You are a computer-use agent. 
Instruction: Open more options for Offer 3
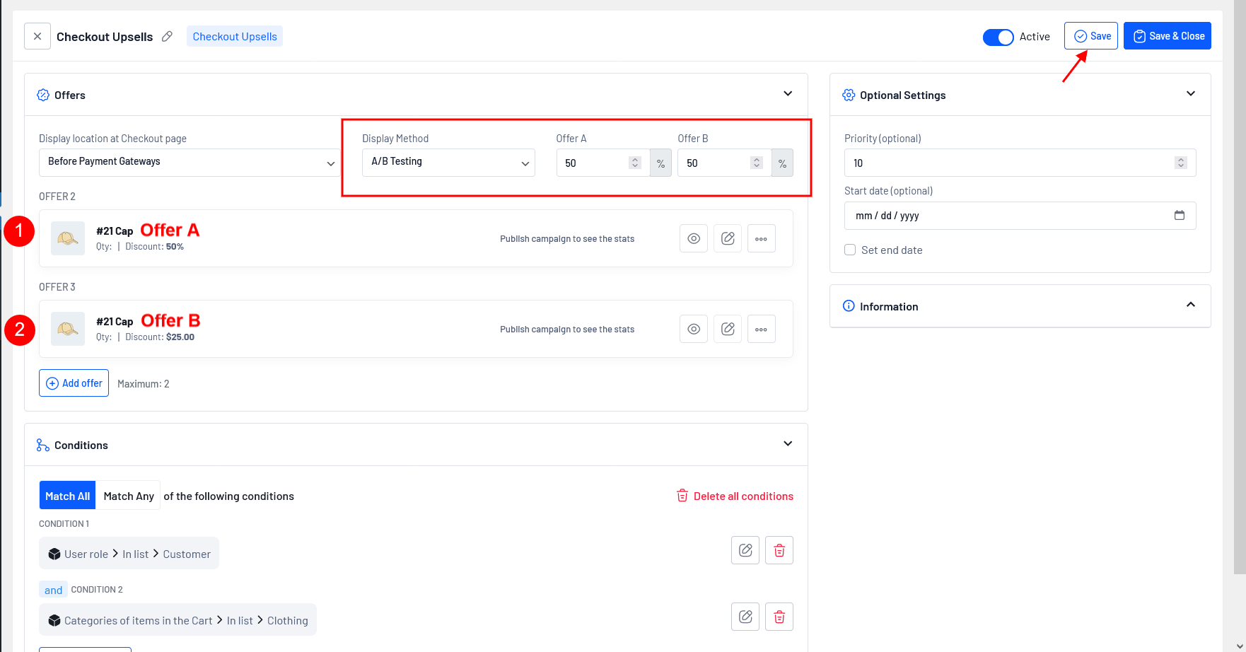click(x=761, y=329)
